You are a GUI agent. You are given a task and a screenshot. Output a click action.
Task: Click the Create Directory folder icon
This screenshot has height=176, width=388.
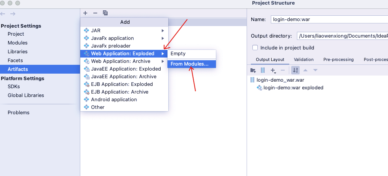click(253, 70)
